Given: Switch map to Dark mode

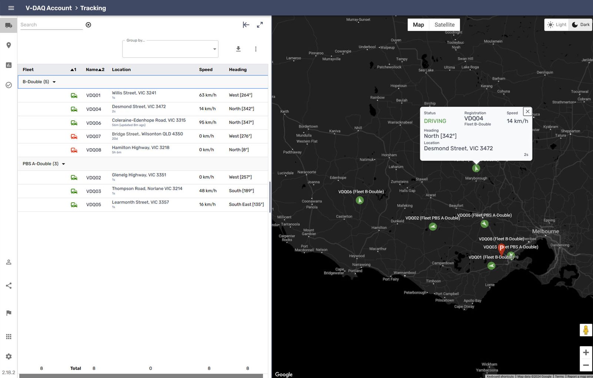Looking at the screenshot, I should pyautogui.click(x=580, y=24).
